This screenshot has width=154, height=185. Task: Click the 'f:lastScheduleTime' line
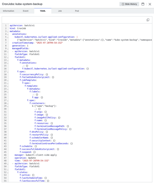[33, 178]
